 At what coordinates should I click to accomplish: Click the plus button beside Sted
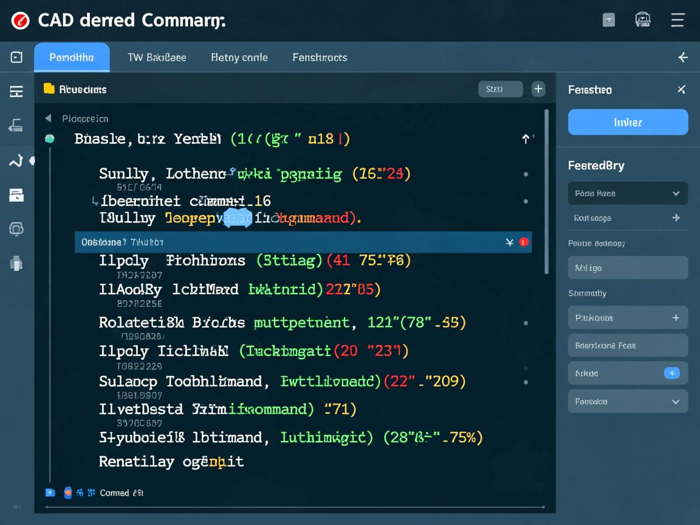tap(538, 89)
